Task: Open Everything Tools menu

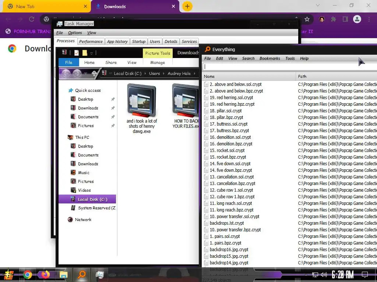Action: point(290,58)
